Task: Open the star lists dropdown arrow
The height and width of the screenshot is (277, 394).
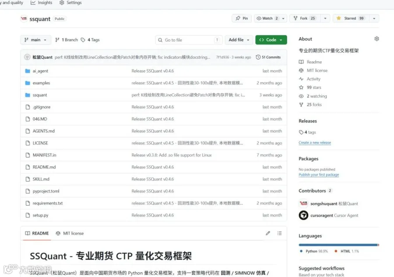Action: (374, 18)
